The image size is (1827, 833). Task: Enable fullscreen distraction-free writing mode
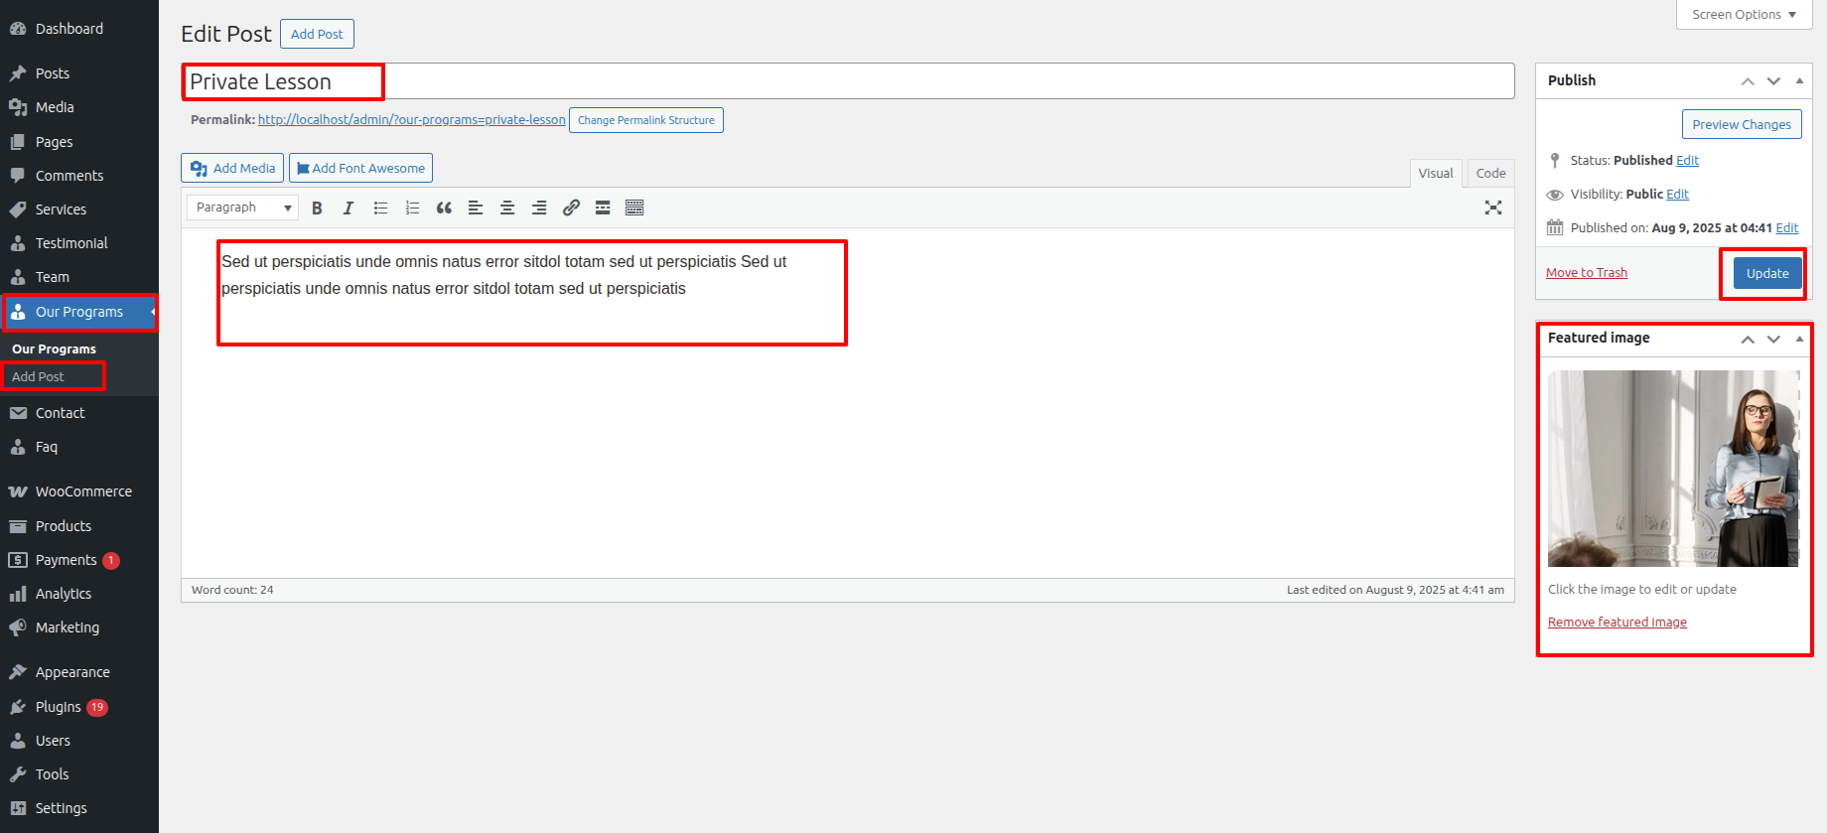[1492, 208]
